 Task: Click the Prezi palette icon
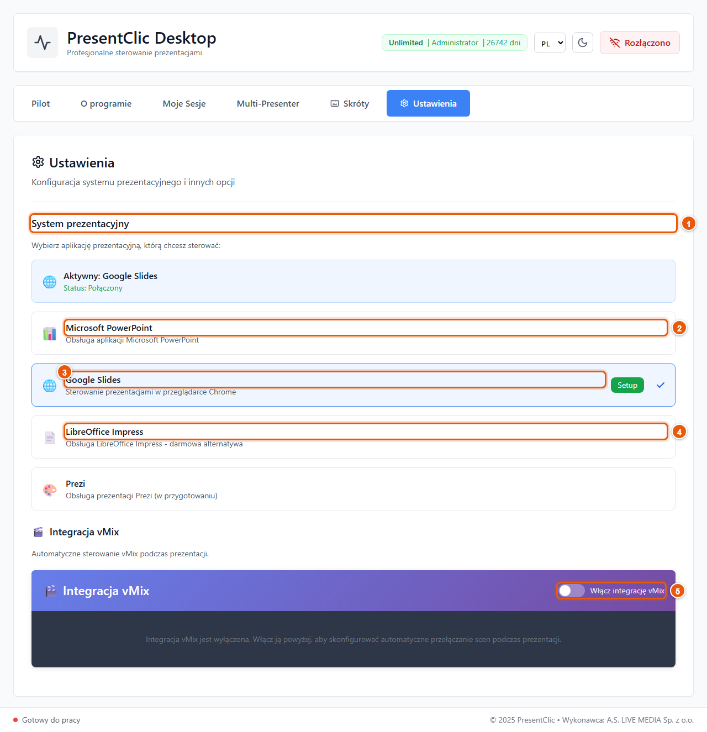coord(50,489)
